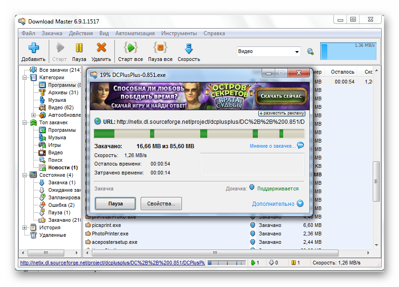
Task: Collapse the Состояние (4) tree node
Action: tap(25, 175)
